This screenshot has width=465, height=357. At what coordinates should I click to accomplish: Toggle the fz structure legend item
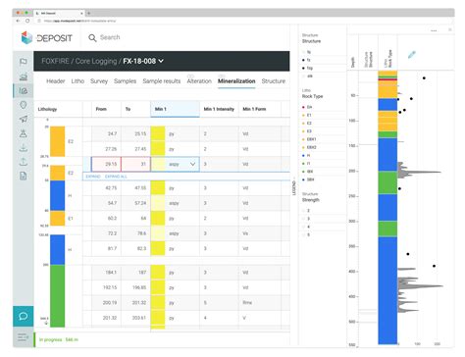coord(308,60)
